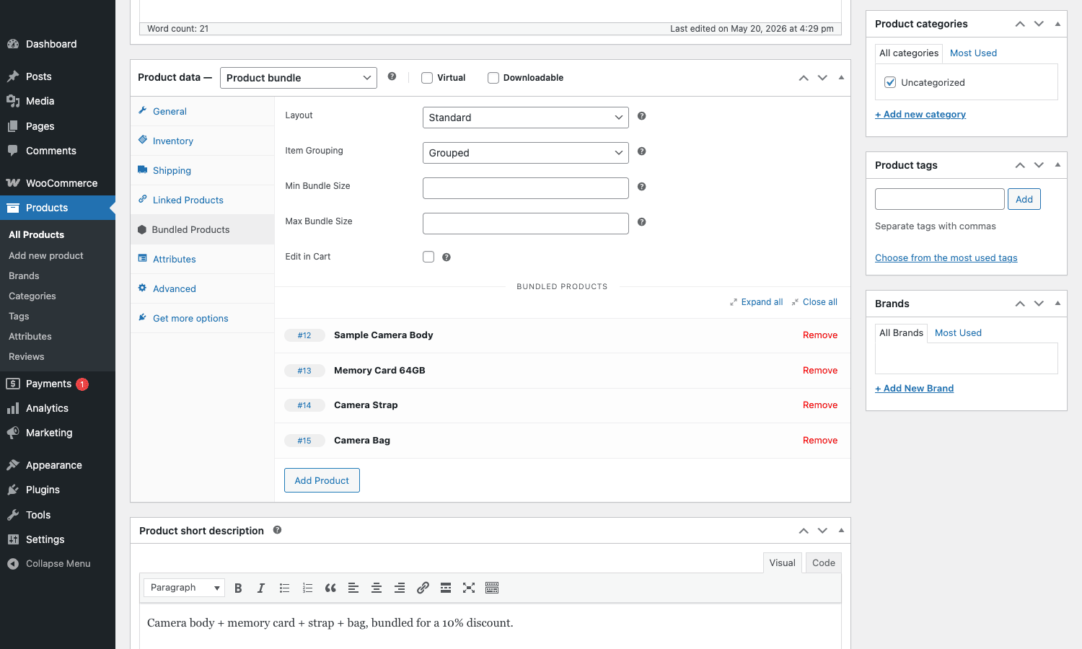Viewport: 1082px width, 649px height.
Task: Click Choose from the most used tags
Action: tap(946, 258)
